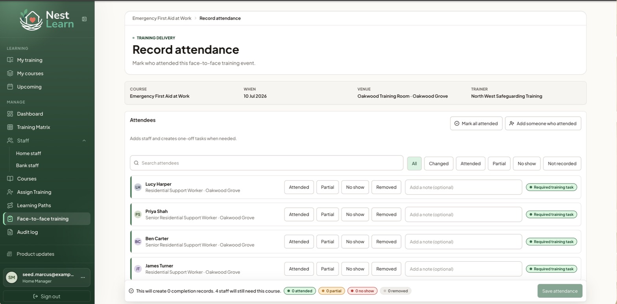
Task: Click the Audit log document icon
Action: click(10, 232)
